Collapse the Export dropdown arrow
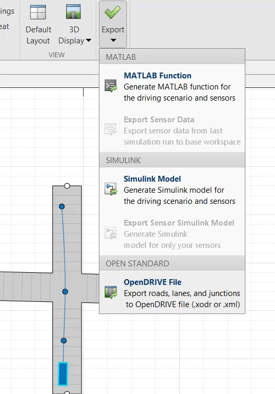This screenshot has height=394, width=275. click(x=113, y=40)
